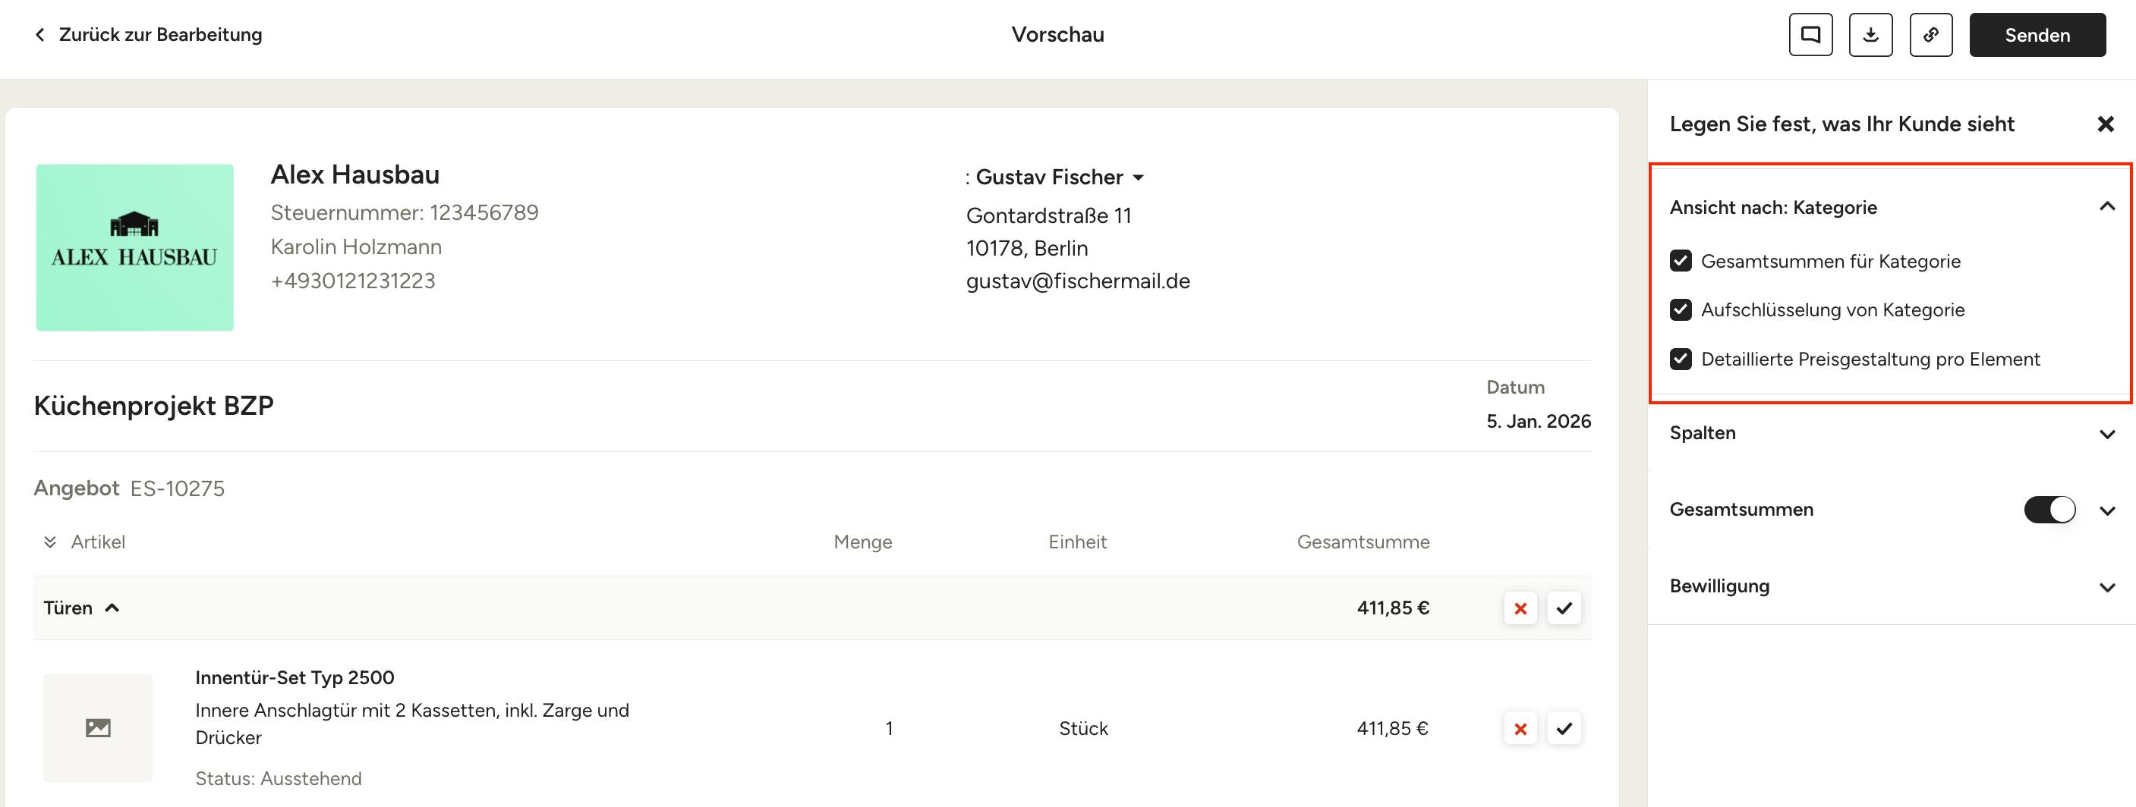Open the comment icon in header
The width and height of the screenshot is (2136, 807).
pos(1810,35)
